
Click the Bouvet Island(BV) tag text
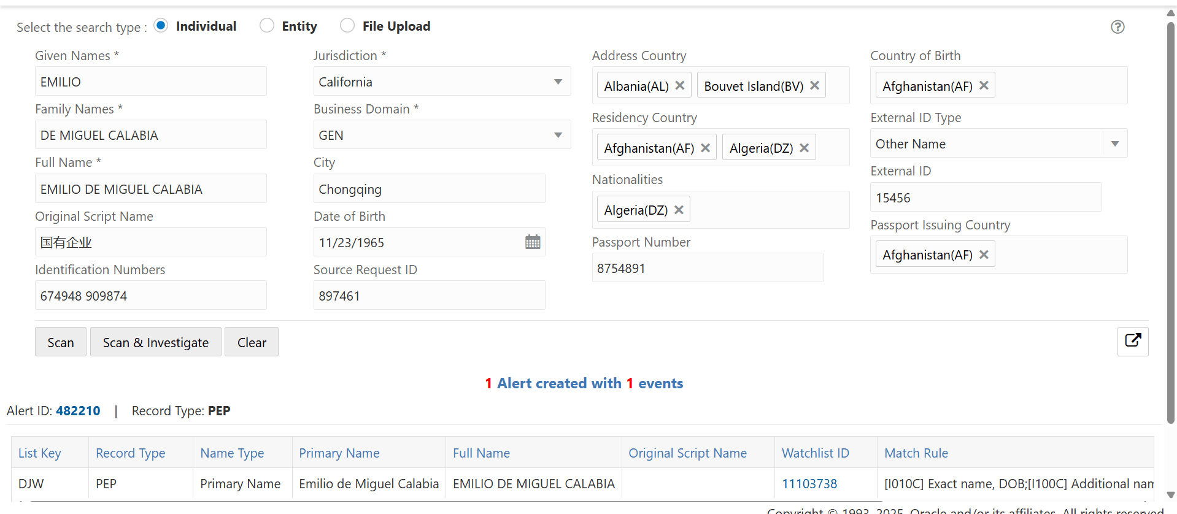coord(754,86)
